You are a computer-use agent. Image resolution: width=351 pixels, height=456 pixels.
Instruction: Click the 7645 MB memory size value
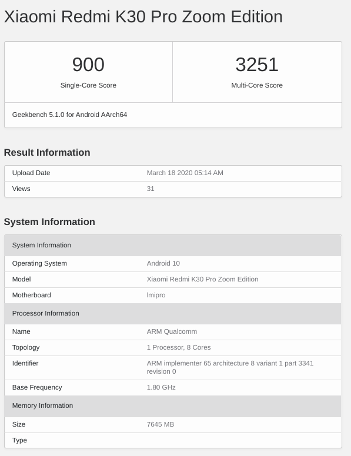[x=161, y=424]
